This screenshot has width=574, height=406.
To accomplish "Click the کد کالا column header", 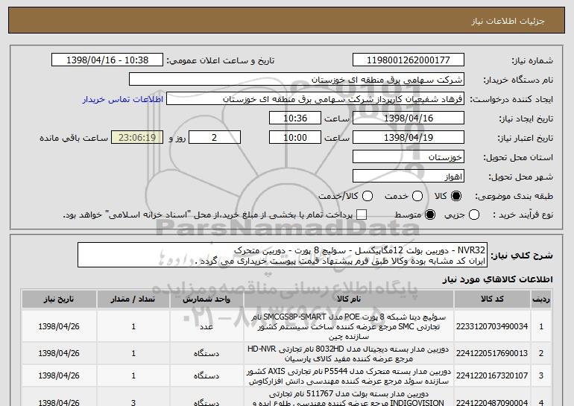I will click(492, 299).
